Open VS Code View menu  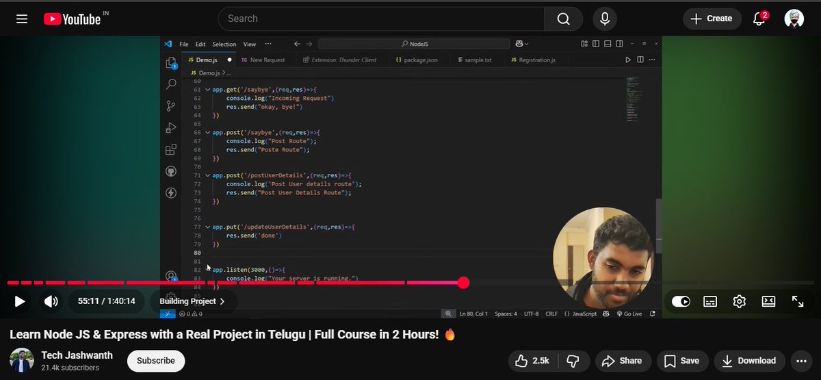pyautogui.click(x=250, y=44)
